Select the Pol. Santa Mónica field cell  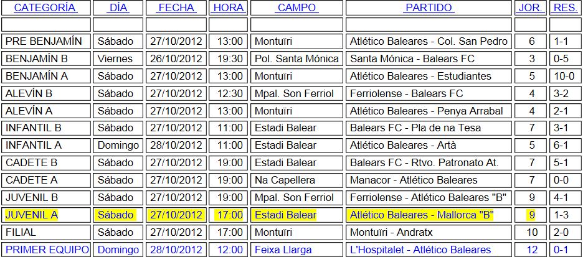point(296,58)
